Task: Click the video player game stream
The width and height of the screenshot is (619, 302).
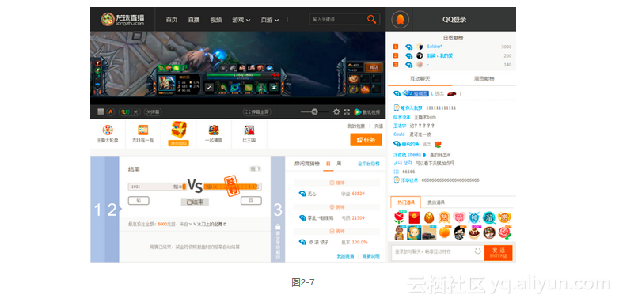Action: click(x=237, y=68)
